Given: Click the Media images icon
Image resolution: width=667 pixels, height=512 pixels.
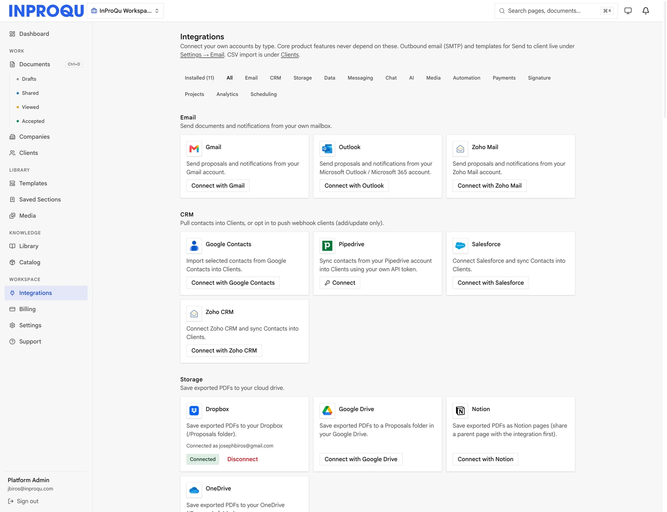Looking at the screenshot, I should 12,216.
